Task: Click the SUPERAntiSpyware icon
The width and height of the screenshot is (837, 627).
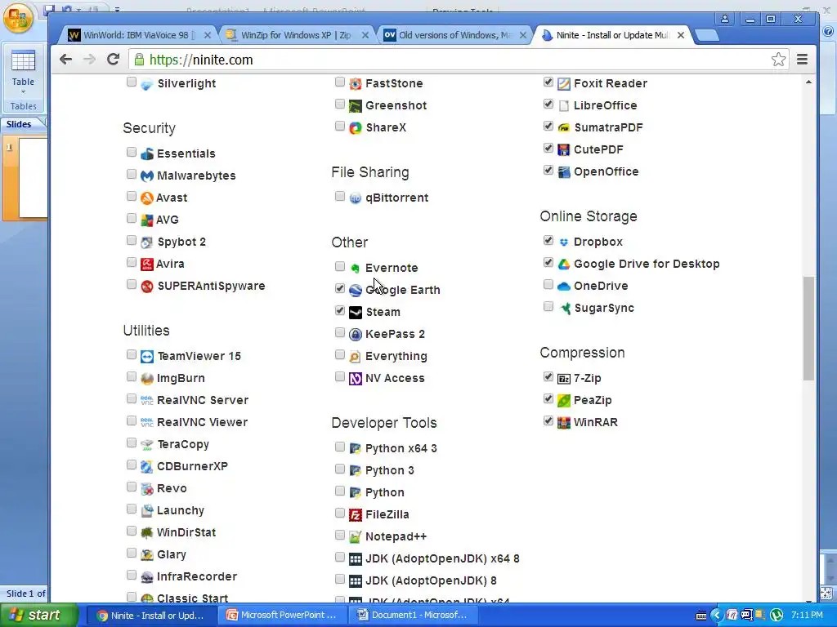Action: [x=147, y=287]
